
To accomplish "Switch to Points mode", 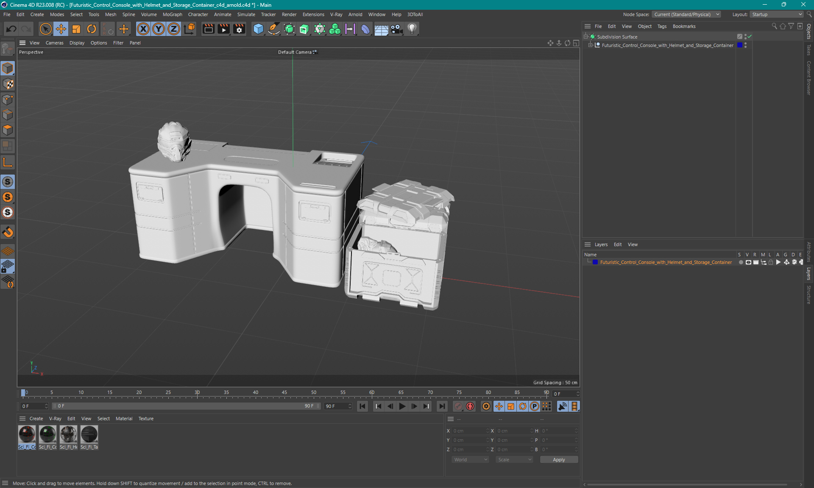I will pos(8,100).
